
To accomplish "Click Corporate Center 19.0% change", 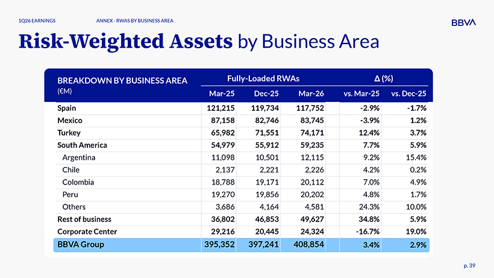I will pyautogui.click(x=416, y=232).
